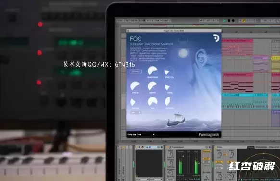Adjust the Echo Input knob
The image size is (280, 181).
pyautogui.click(x=219, y=176)
